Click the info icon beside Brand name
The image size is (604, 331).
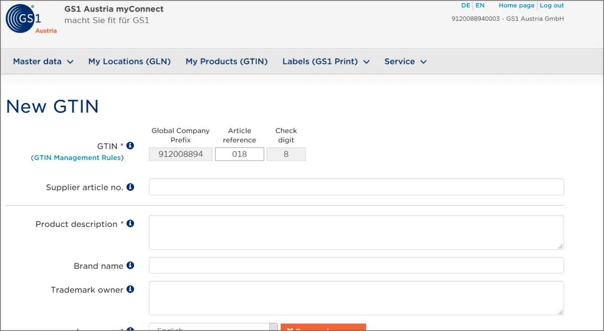coord(130,266)
